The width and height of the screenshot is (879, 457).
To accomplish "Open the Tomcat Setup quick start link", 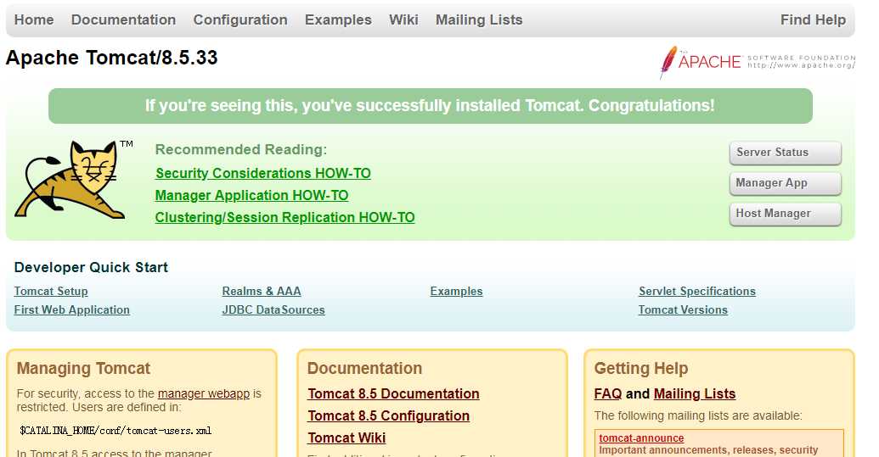I will [51, 291].
